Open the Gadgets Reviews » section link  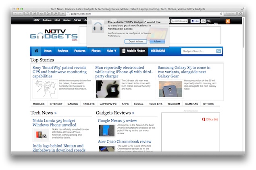point(115,113)
